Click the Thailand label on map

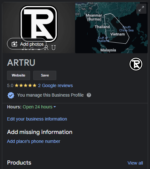pos(102,27)
